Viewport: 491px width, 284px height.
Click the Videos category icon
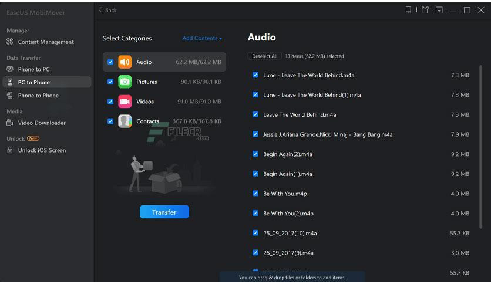[125, 102]
